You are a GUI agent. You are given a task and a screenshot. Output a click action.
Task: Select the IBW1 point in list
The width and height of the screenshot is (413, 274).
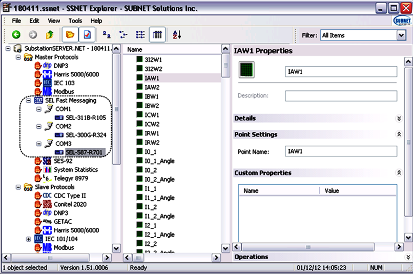[x=152, y=96]
